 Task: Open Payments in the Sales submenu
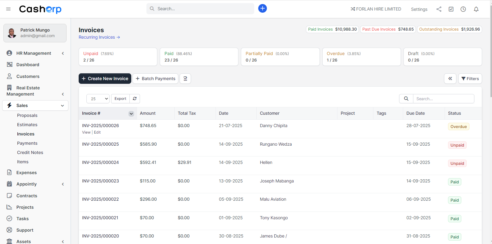coord(27,143)
